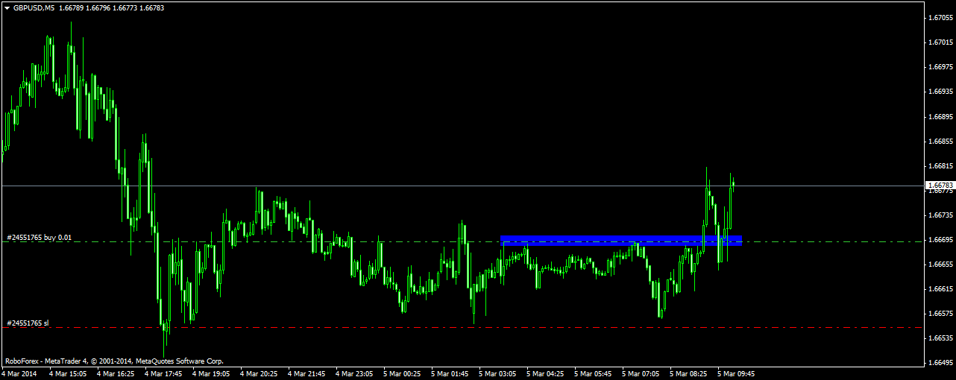Click the 1.66655 price scale label
This screenshot has height=380, width=956.
coord(940,265)
